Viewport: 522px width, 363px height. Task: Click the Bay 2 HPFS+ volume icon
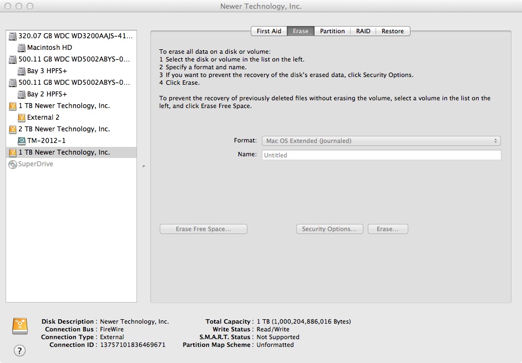coord(21,94)
